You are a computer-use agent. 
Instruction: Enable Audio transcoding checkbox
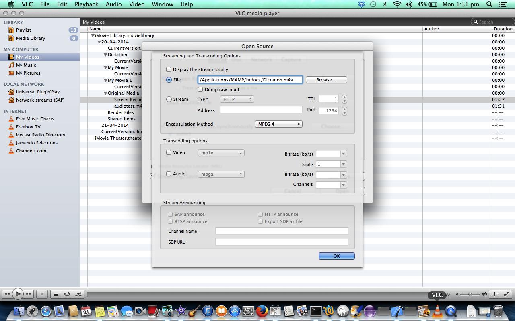169,174
